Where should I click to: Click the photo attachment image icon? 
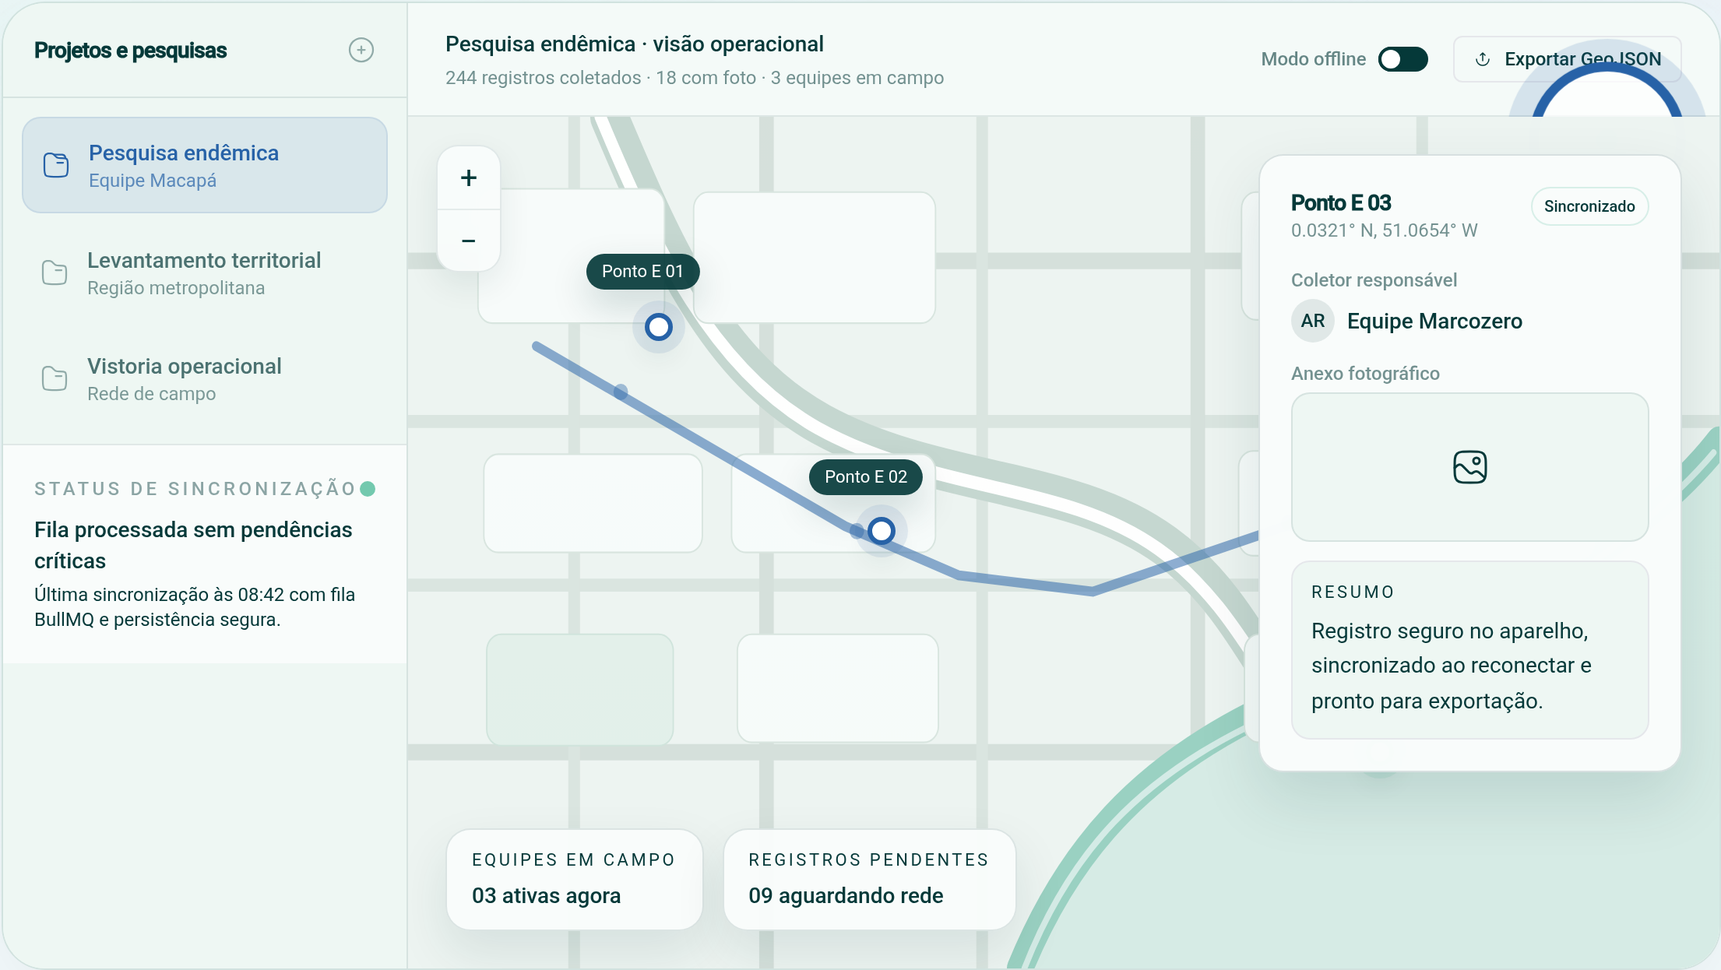point(1469,467)
